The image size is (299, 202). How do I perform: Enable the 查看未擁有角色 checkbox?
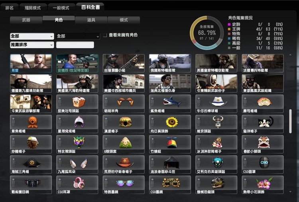pyautogui.click(x=105, y=35)
